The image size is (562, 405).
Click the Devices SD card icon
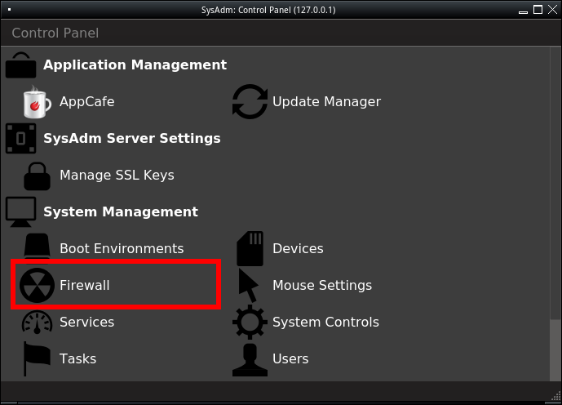tap(250, 248)
